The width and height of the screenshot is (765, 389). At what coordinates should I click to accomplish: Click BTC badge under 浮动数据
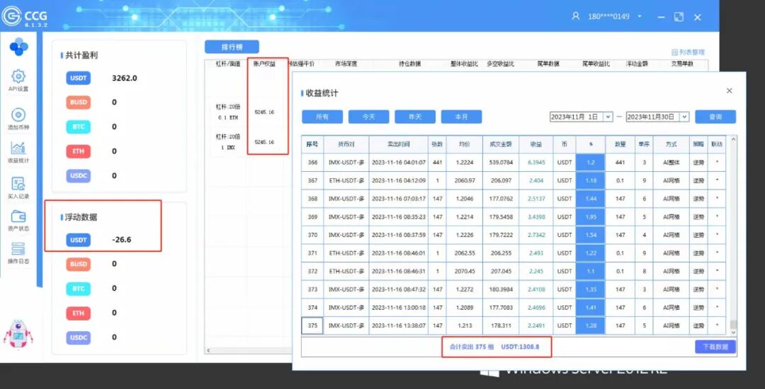click(79, 289)
